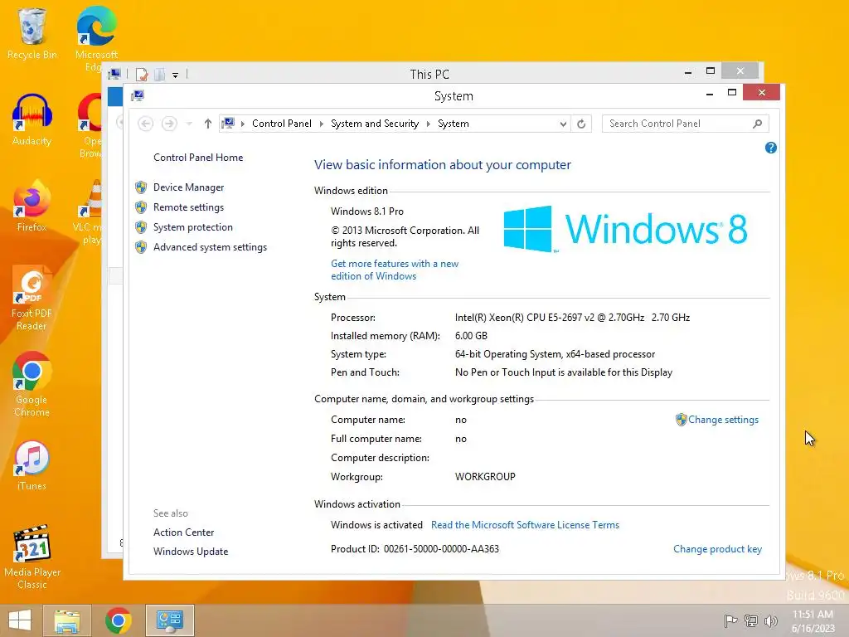Click Properties icon in This PC toolbar

pyautogui.click(x=142, y=74)
